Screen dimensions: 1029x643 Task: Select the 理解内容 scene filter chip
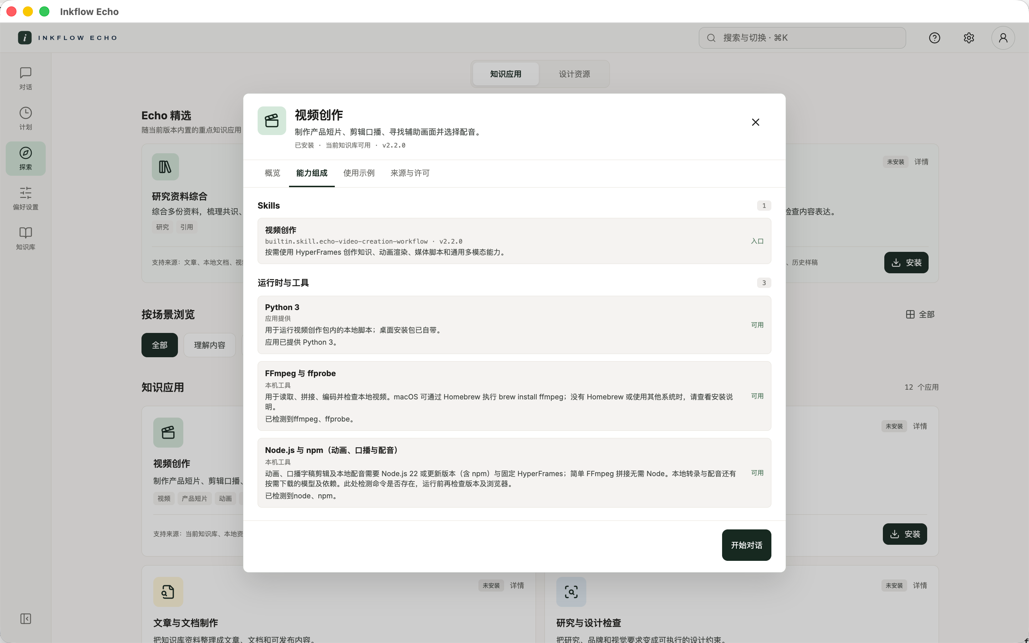(210, 345)
